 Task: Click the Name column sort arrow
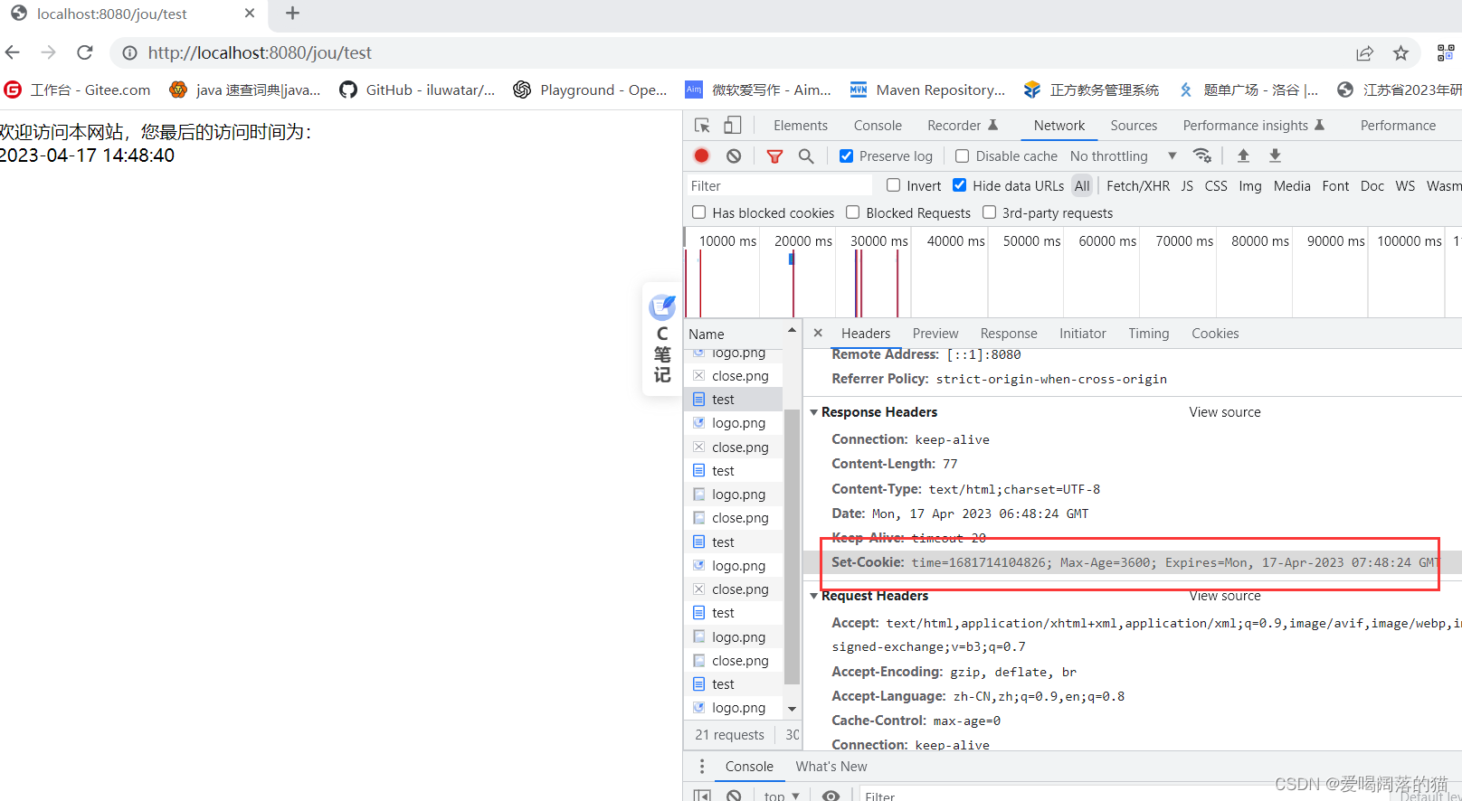tap(792, 331)
